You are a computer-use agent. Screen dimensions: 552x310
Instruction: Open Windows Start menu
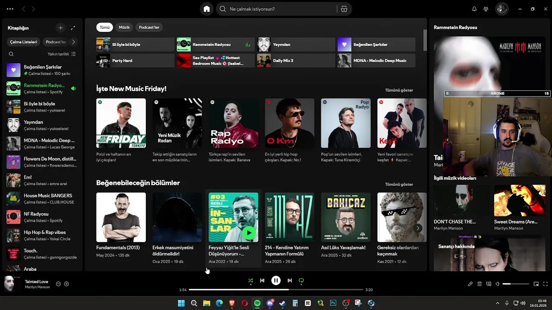(x=181, y=303)
